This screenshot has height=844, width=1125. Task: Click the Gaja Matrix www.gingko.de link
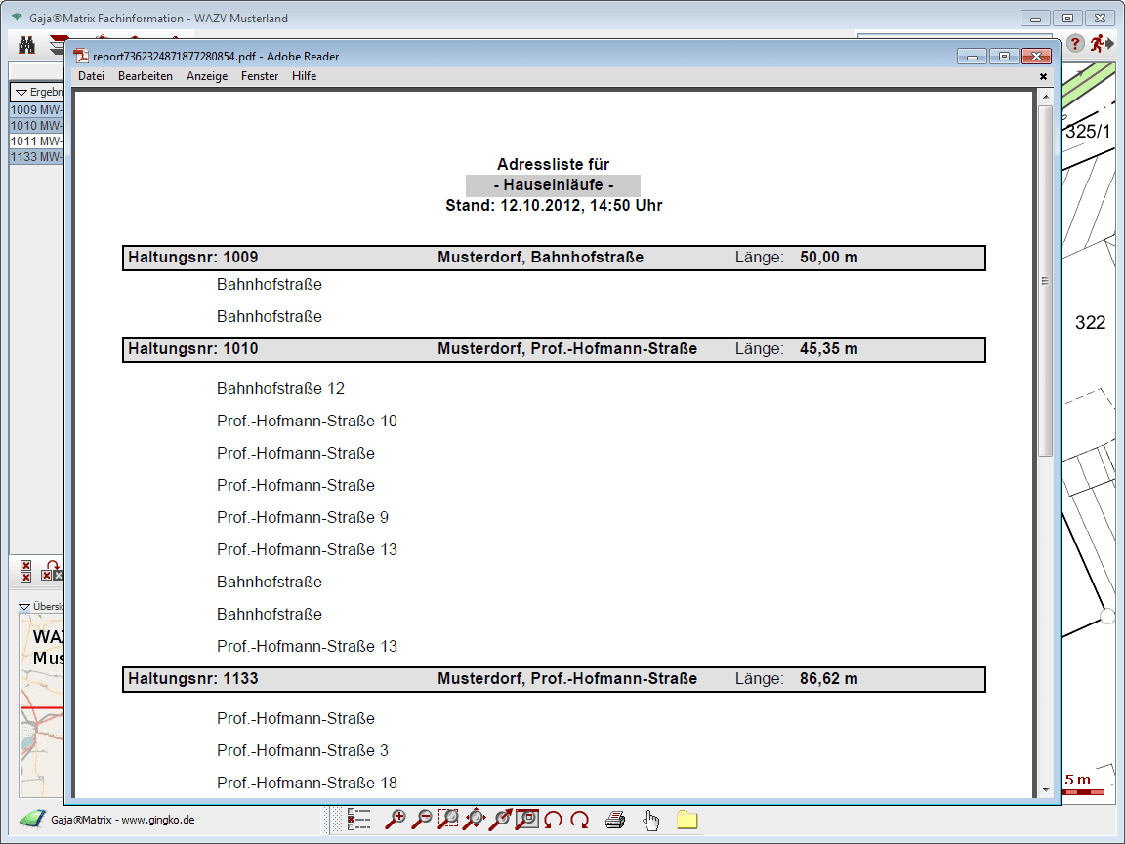coord(122,820)
